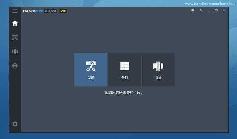Select the 拼接 (Join) tile
This screenshot has height=139, width=237.
pos(158,70)
